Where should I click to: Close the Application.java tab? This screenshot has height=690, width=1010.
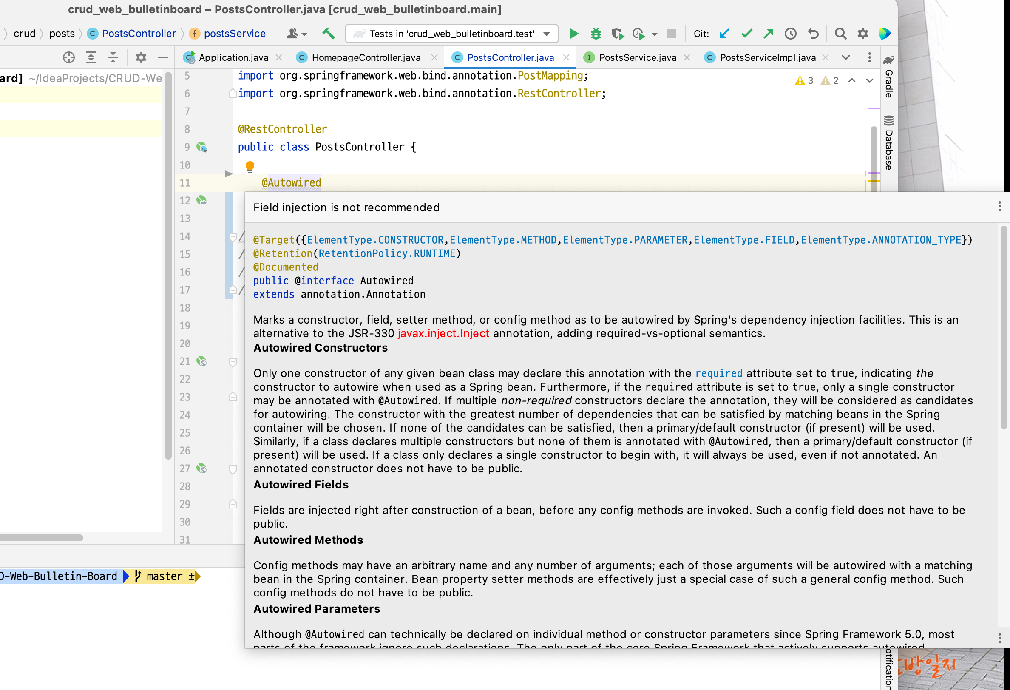(279, 57)
